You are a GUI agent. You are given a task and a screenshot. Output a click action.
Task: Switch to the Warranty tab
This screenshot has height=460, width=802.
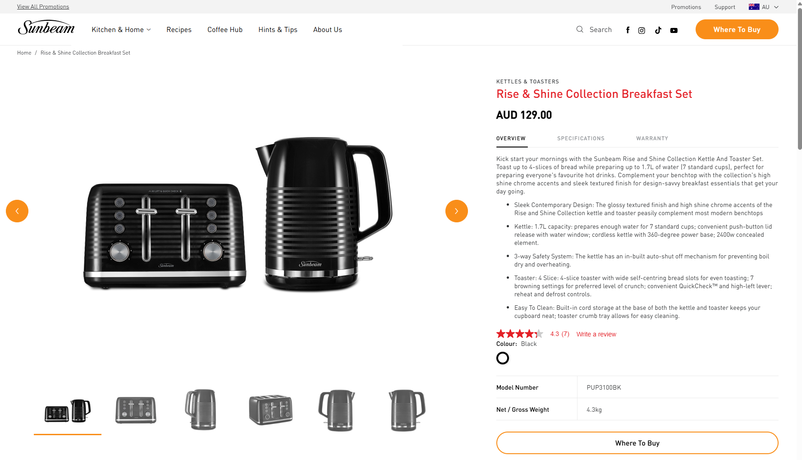pyautogui.click(x=652, y=138)
